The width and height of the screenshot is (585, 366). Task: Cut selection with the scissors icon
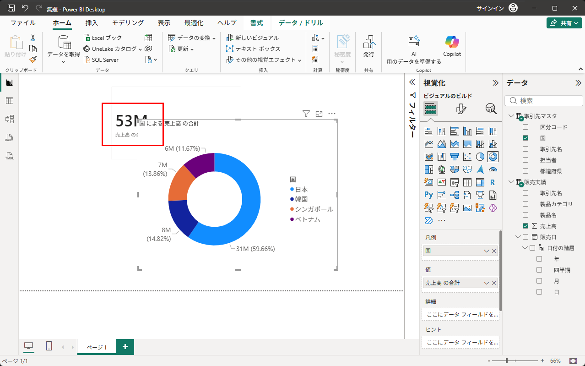[33, 38]
